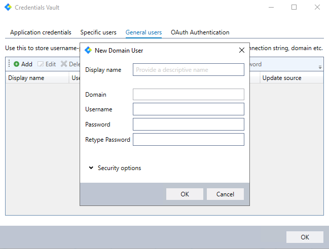This screenshot has width=329, height=249.
Task: Close the Credentials Vault window
Action: [317, 7]
